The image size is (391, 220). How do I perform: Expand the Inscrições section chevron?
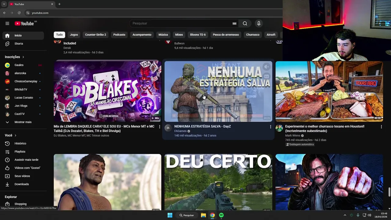[23, 57]
